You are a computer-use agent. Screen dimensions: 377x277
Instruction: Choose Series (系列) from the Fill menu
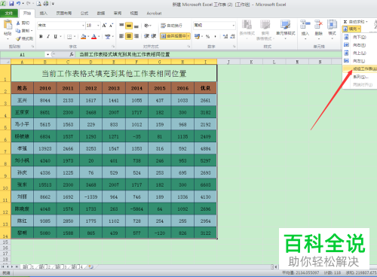(360, 77)
